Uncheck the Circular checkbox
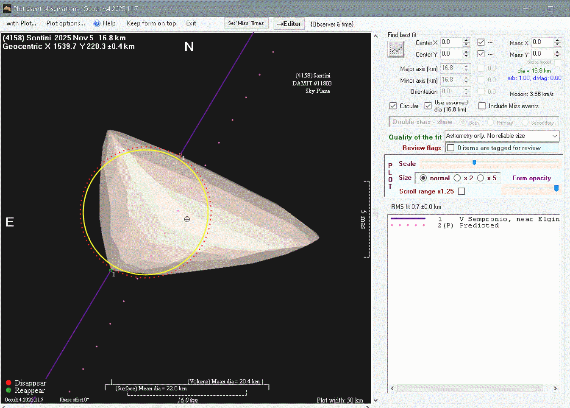Viewport: 570px width, 408px height. (393, 106)
